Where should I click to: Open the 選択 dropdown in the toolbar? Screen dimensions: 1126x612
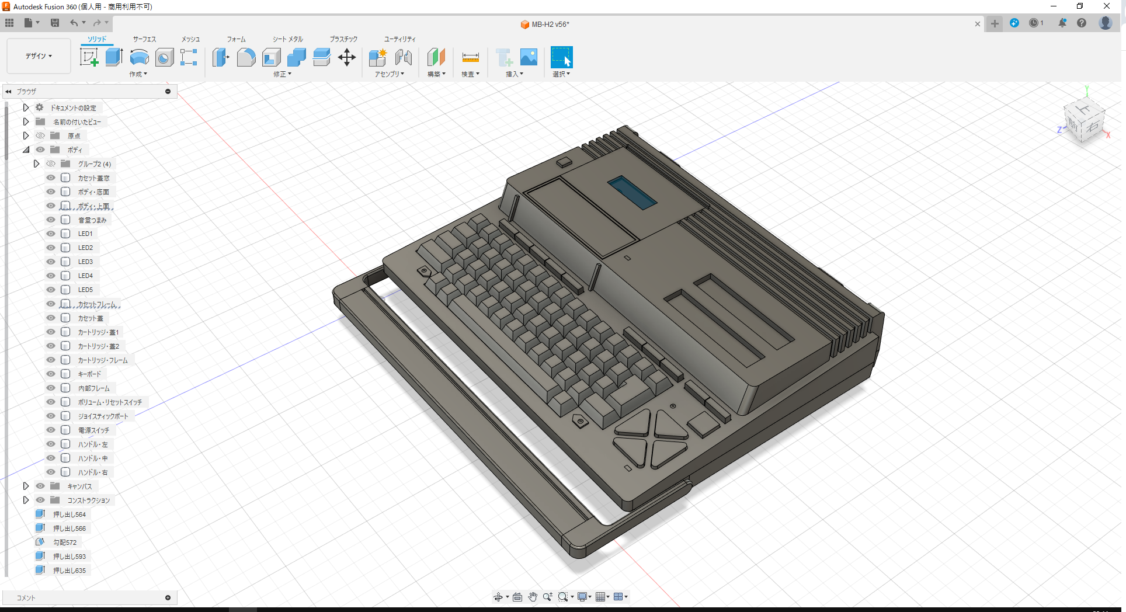point(561,74)
